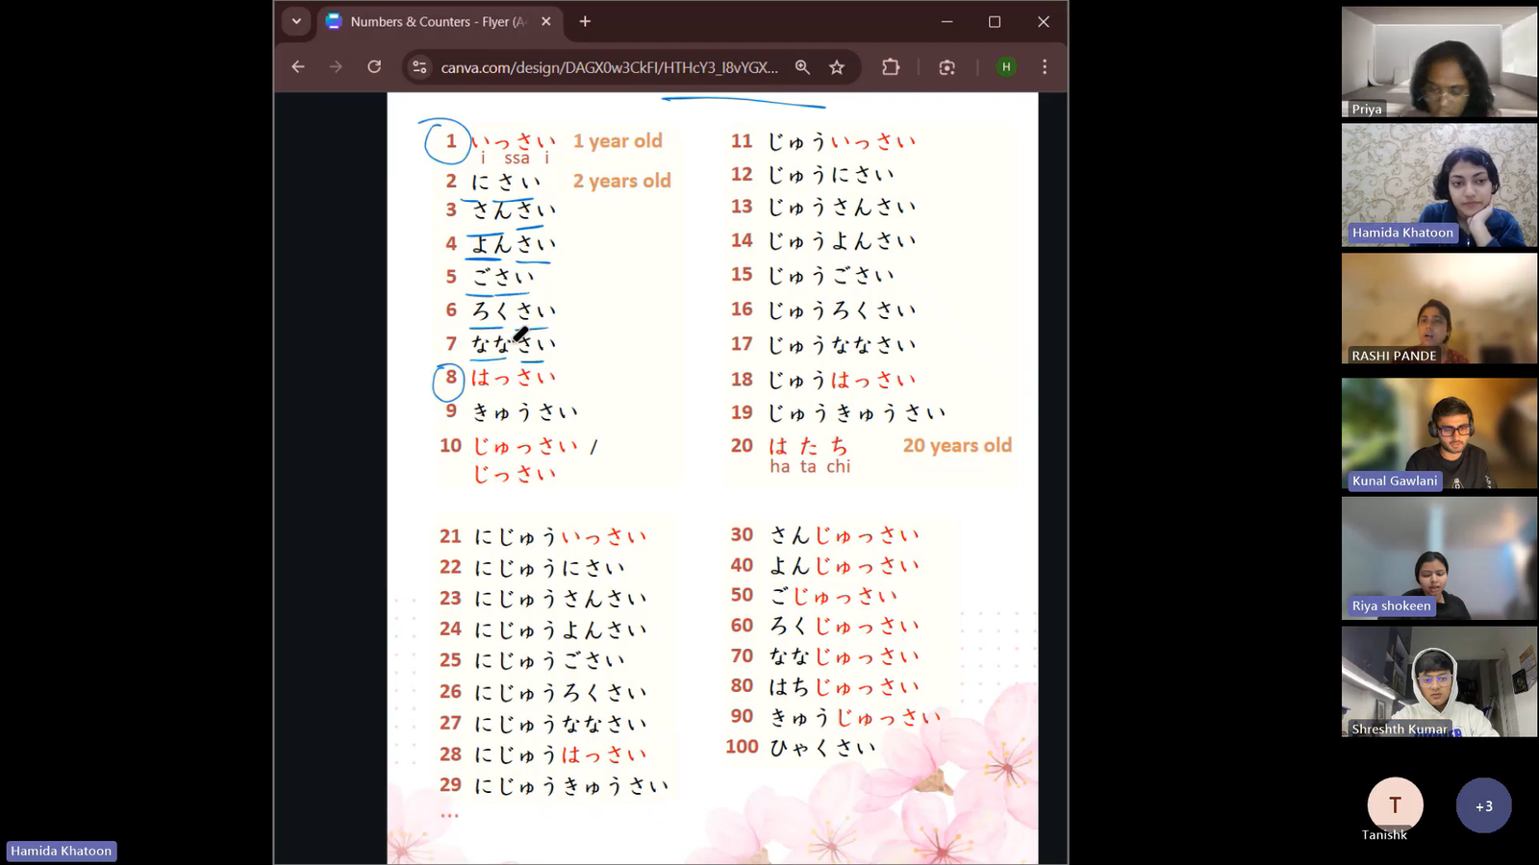Click the Google Lens screenshot icon
This screenshot has height=865, width=1539.
pos(947,67)
